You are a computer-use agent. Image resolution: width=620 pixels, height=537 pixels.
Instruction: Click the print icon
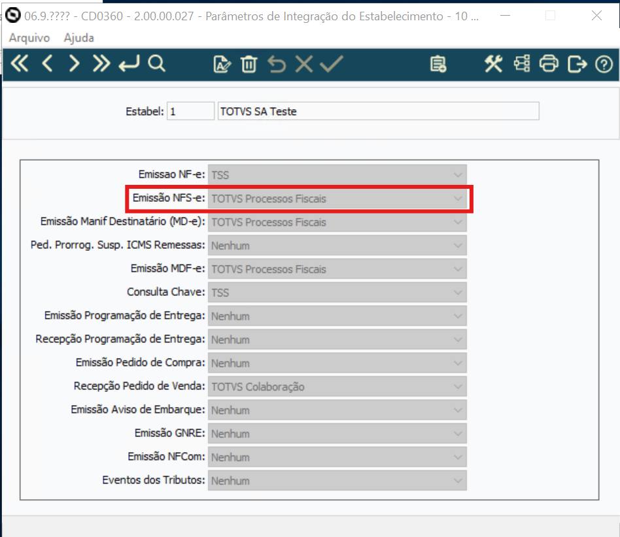549,64
